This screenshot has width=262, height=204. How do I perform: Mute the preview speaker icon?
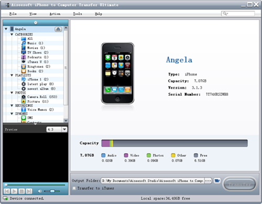[40, 191]
